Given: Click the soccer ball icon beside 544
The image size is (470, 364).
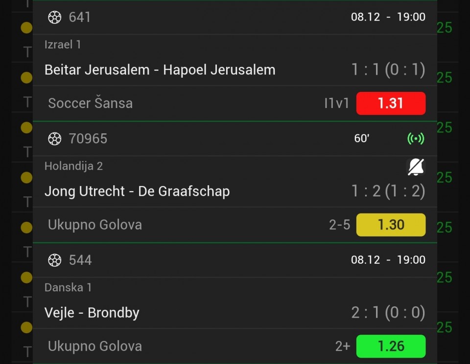Looking at the screenshot, I should [54, 260].
